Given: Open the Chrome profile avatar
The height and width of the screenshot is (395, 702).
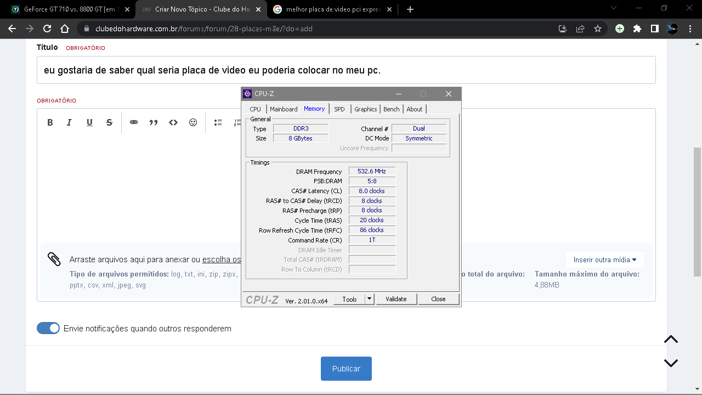Looking at the screenshot, I should [672, 29].
